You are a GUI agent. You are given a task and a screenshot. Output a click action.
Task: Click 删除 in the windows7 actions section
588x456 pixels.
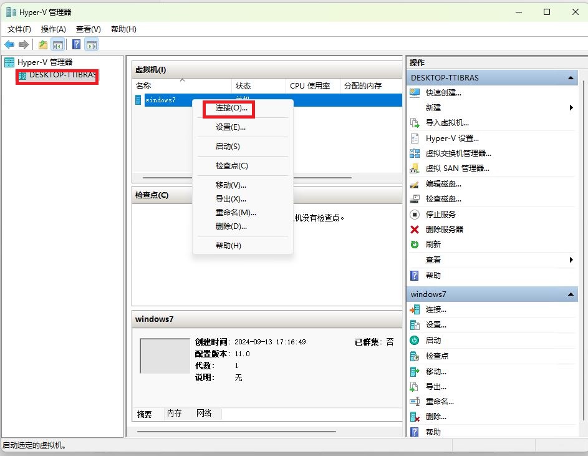click(x=436, y=417)
